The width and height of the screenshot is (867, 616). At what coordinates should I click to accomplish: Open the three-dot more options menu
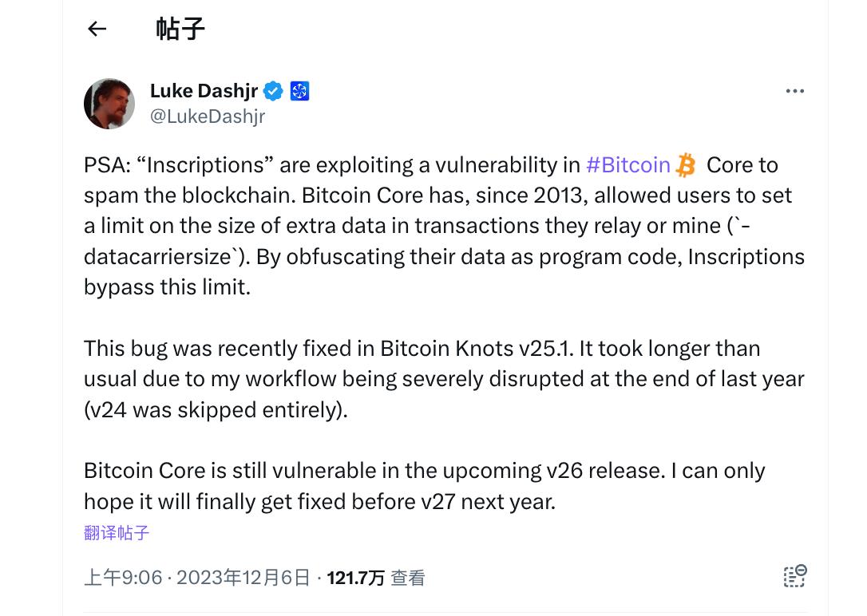point(794,91)
